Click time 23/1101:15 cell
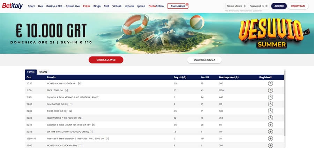Image resolution: width=314 pixels, height=148 pixels. click(31, 139)
